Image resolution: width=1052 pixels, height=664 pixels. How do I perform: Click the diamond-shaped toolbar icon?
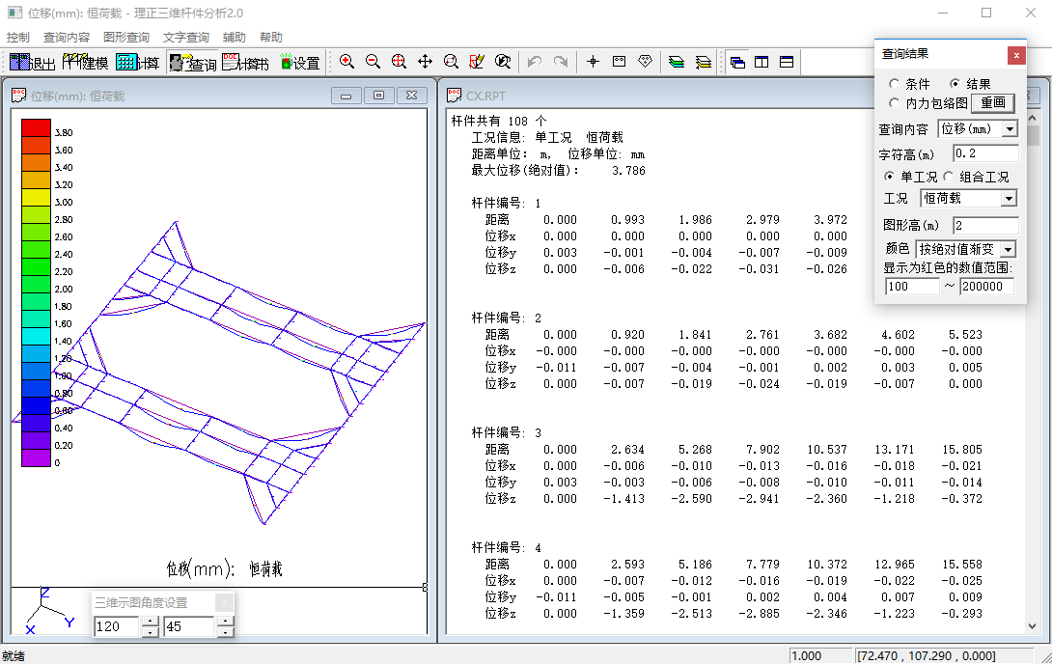point(646,62)
